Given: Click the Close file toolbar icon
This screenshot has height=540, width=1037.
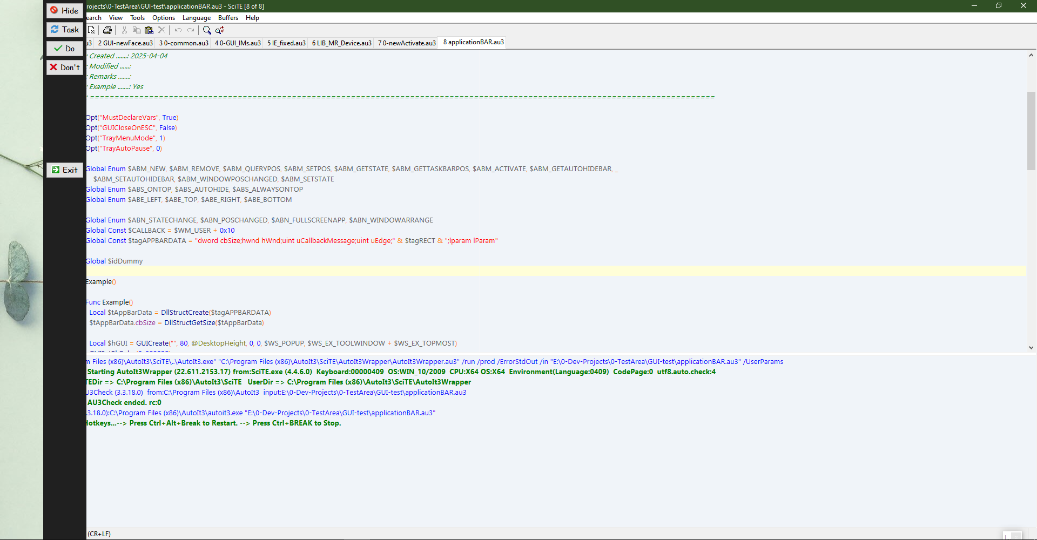Looking at the screenshot, I should point(91,30).
